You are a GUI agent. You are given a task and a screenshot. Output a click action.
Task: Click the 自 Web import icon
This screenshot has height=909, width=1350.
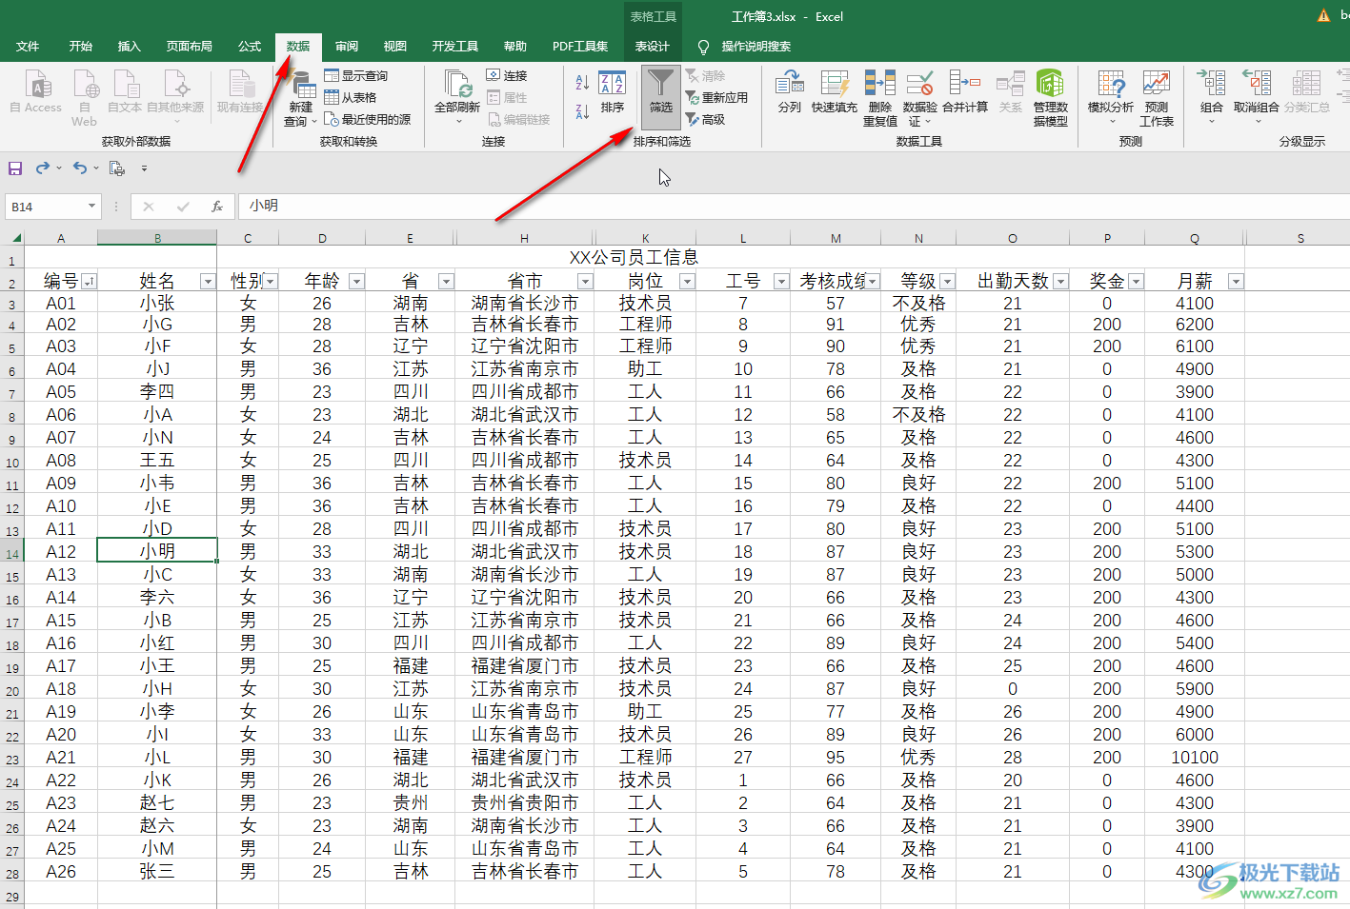point(85,96)
